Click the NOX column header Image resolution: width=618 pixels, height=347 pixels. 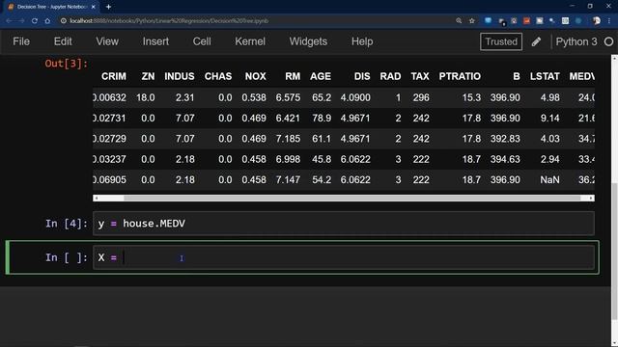tap(255, 76)
